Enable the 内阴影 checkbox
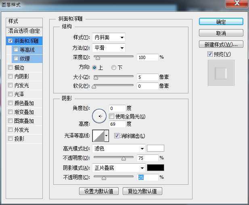 pyautogui.click(x=10, y=76)
